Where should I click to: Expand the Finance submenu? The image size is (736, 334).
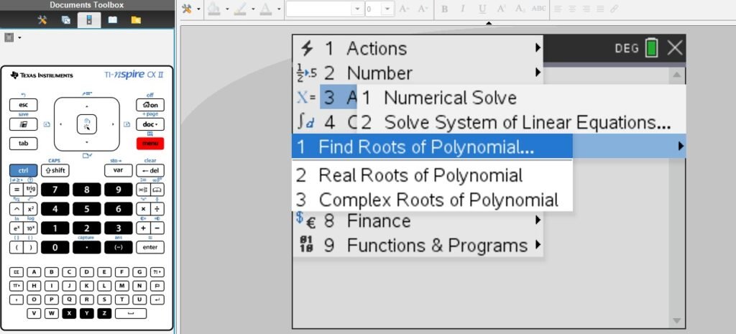point(418,221)
